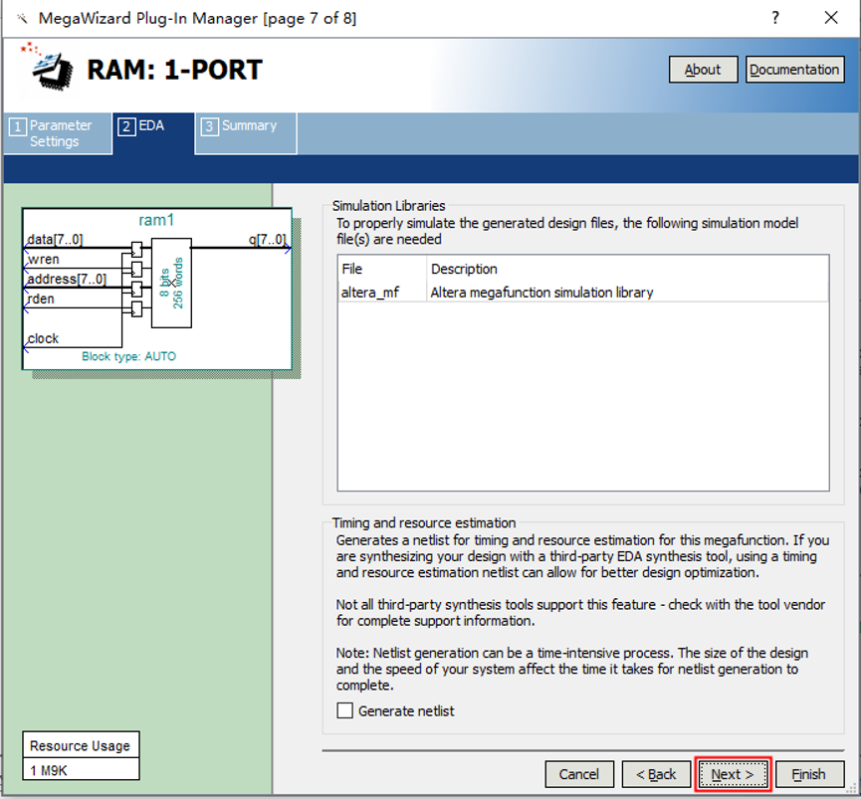Viewport: 861px width, 799px height.
Task: Click the '8 bits 256 words' memory block
Action: click(x=171, y=284)
